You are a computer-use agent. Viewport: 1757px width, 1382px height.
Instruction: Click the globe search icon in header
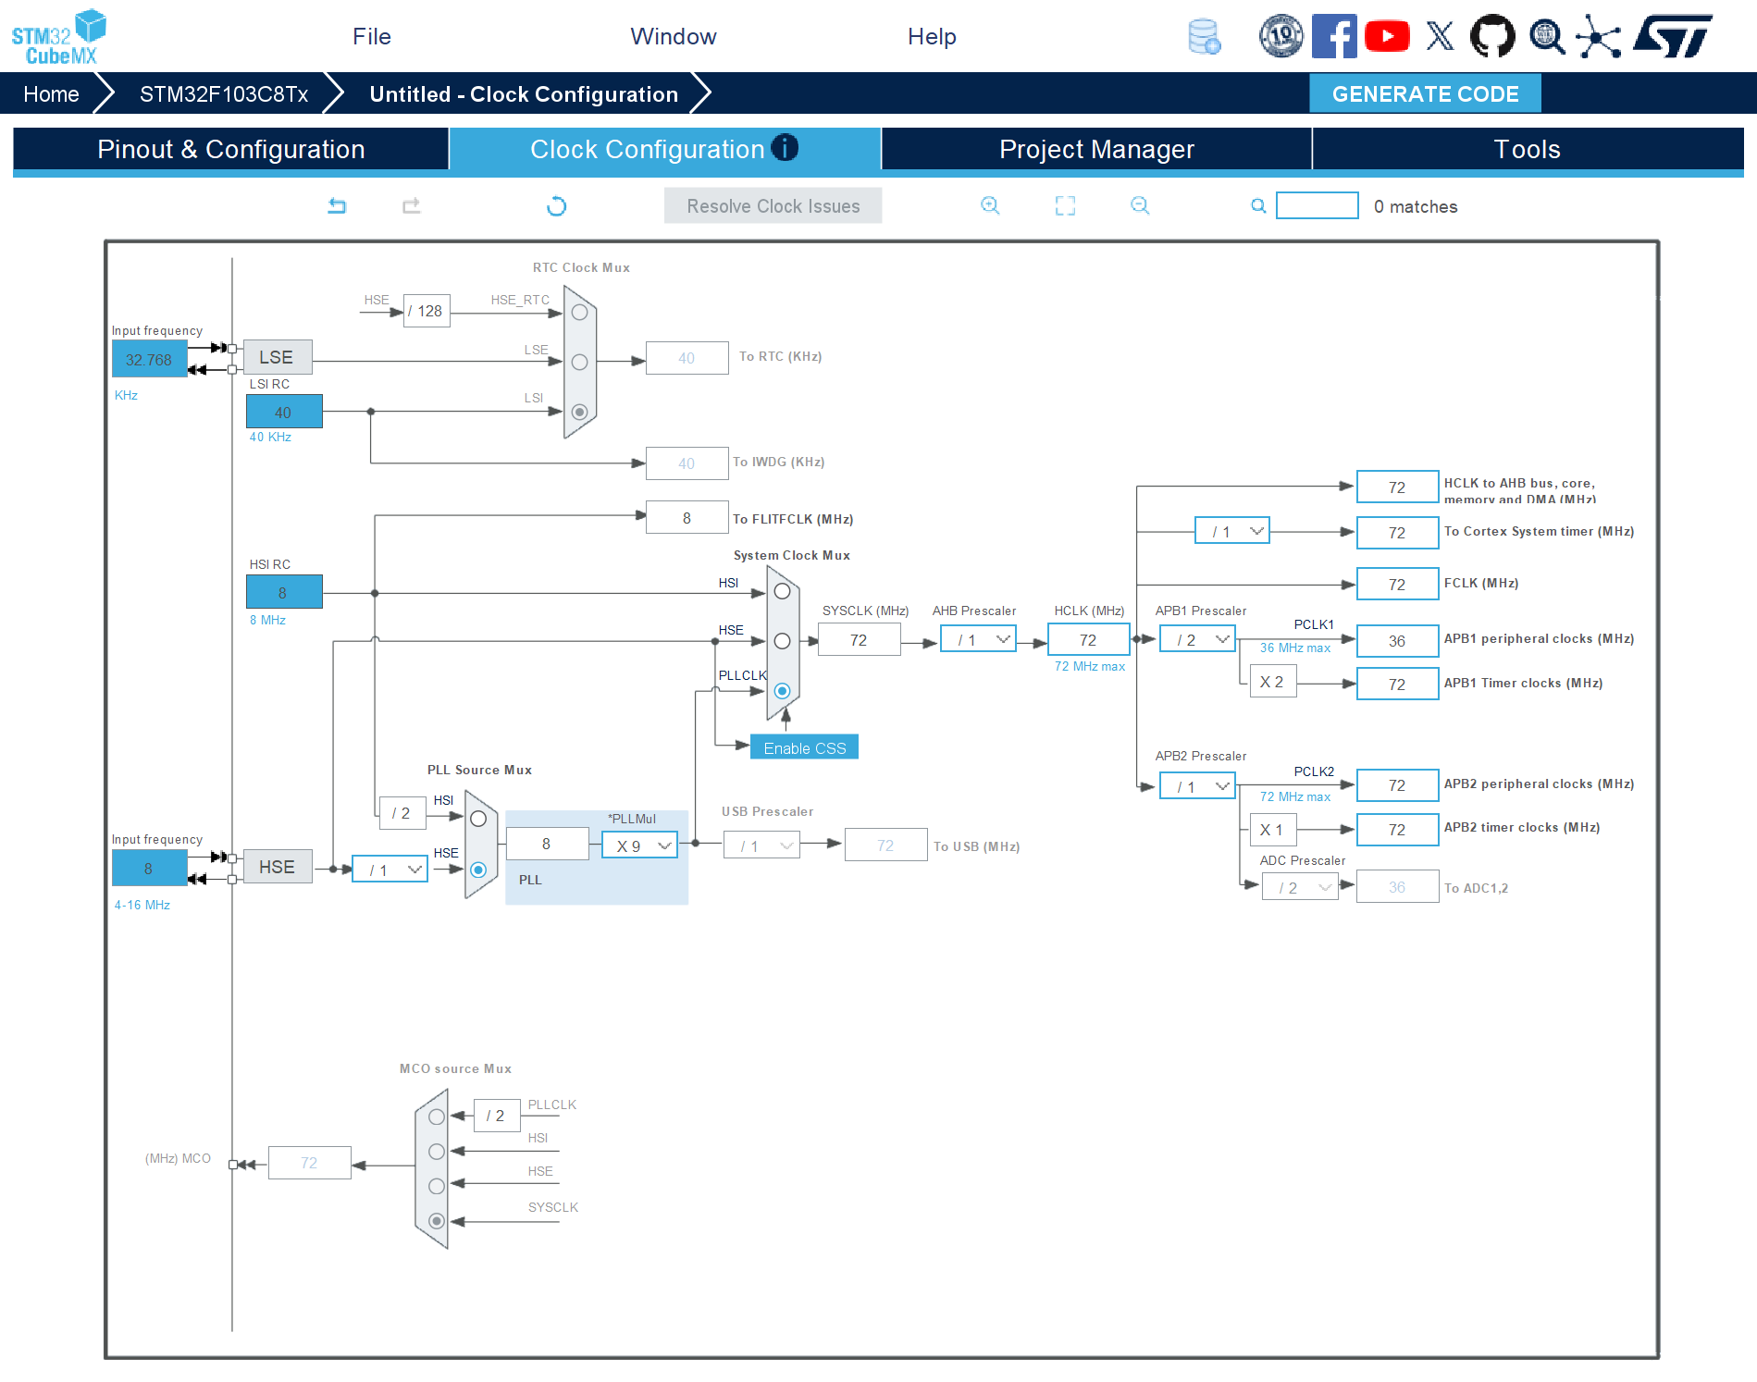(x=1546, y=37)
